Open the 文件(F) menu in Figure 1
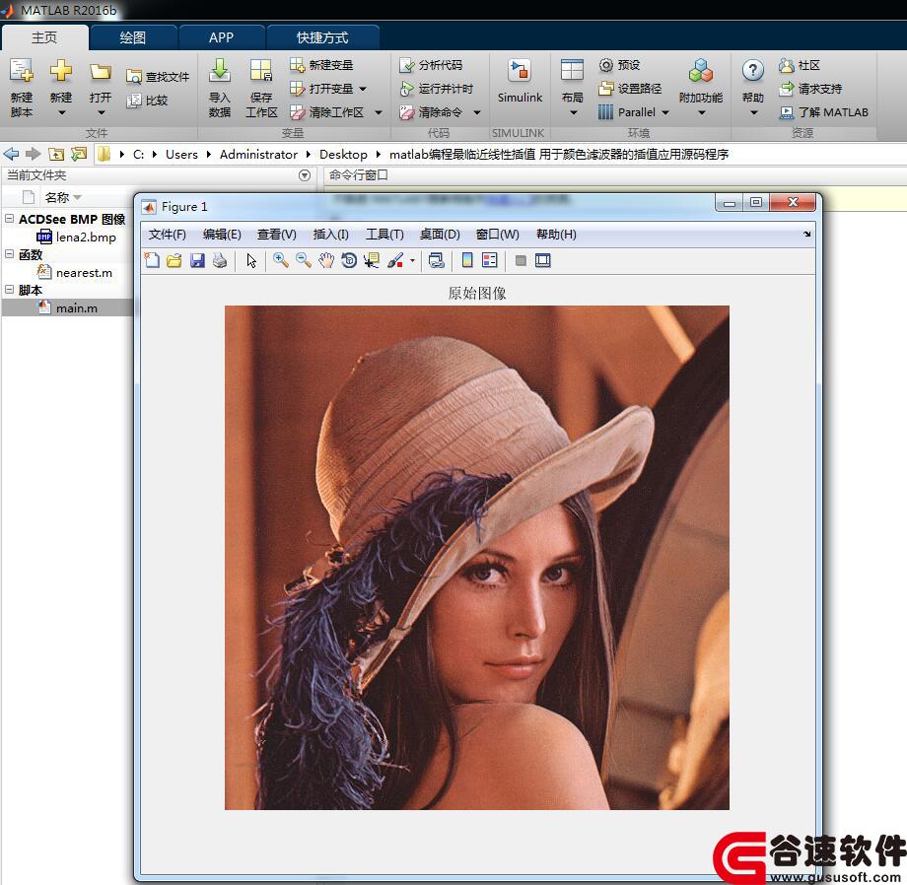The width and height of the screenshot is (907, 885). pyautogui.click(x=168, y=235)
